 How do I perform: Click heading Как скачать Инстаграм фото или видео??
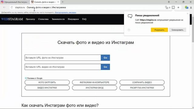pos(60,105)
